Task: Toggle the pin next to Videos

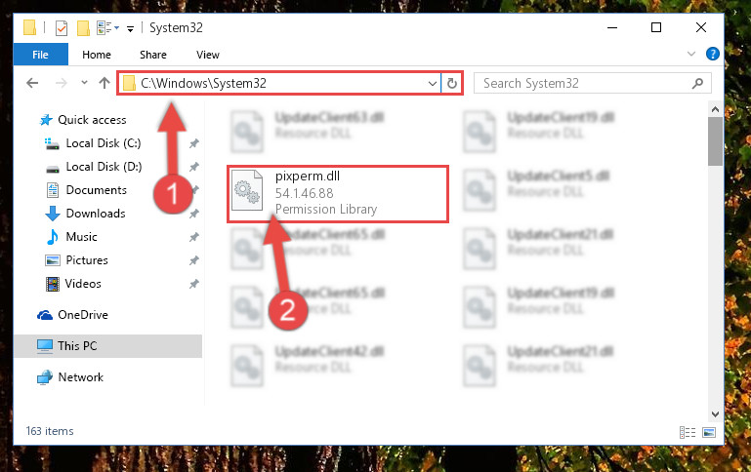Action: click(x=193, y=284)
